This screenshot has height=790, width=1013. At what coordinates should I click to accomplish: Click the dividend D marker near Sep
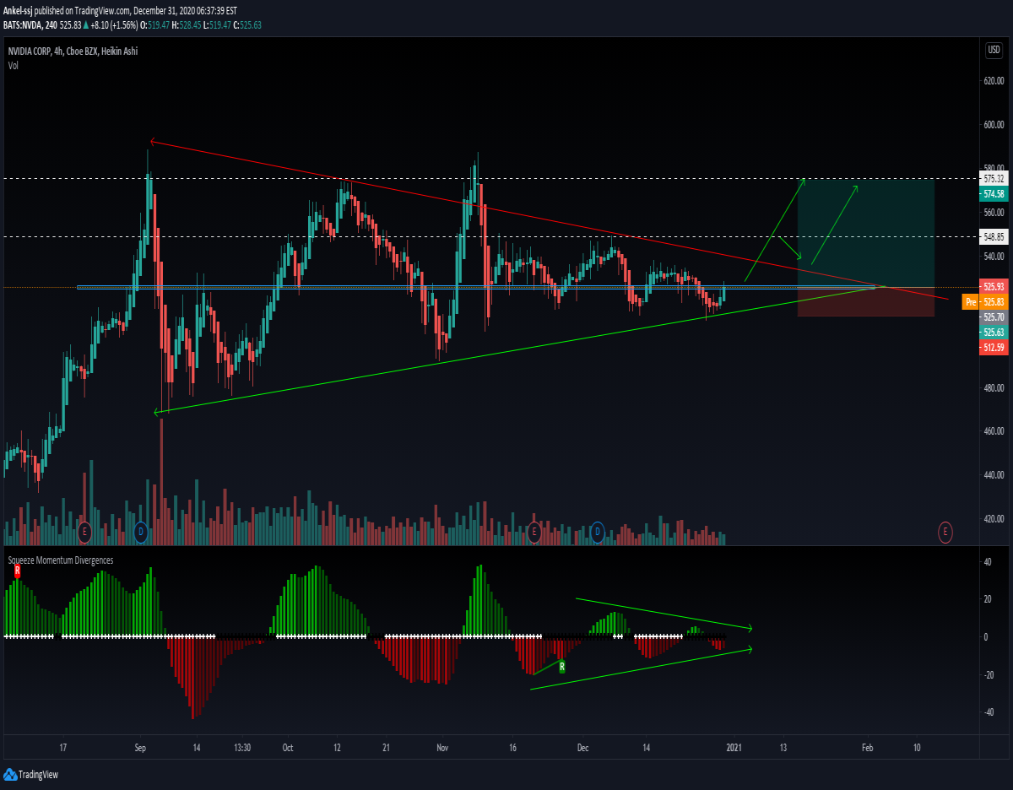click(141, 532)
